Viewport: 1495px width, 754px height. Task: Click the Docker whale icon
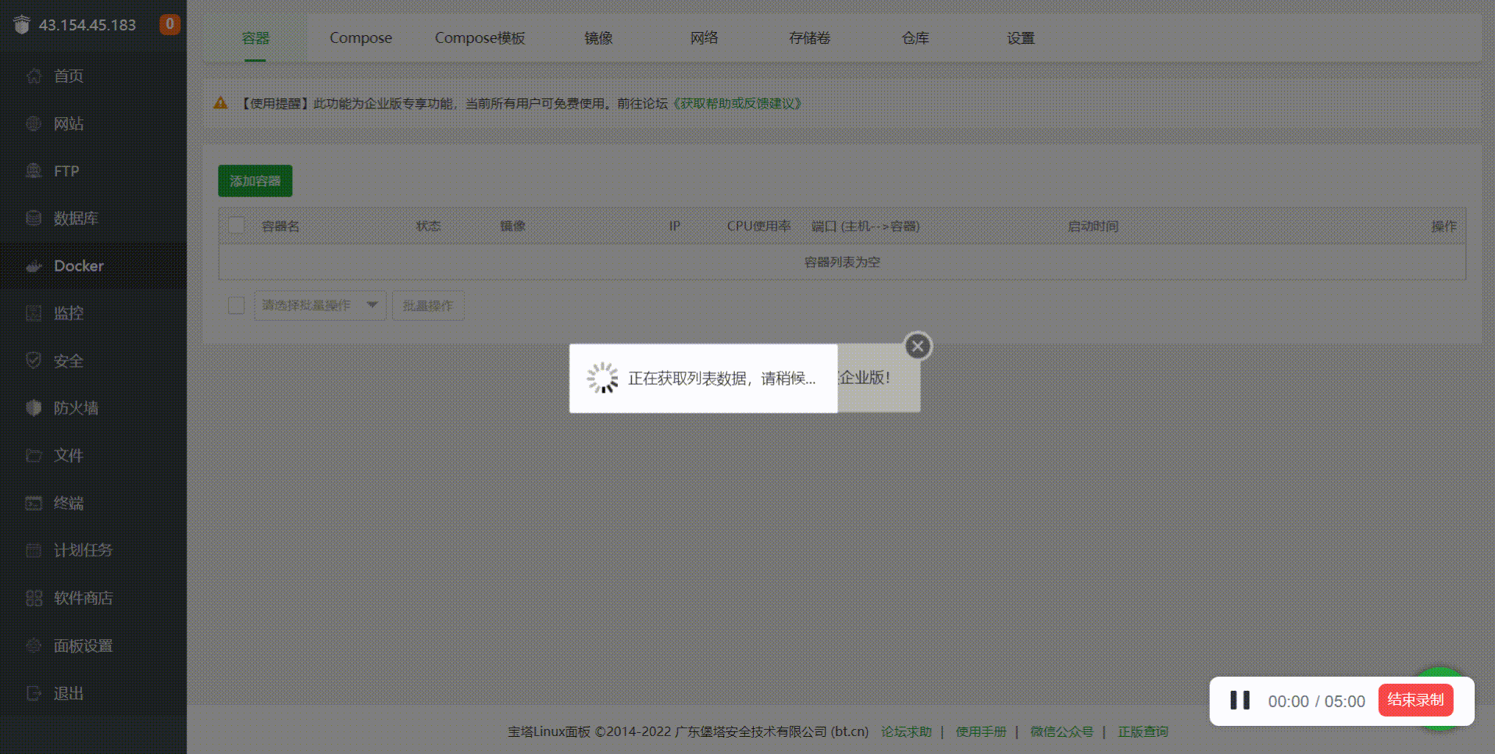click(34, 266)
